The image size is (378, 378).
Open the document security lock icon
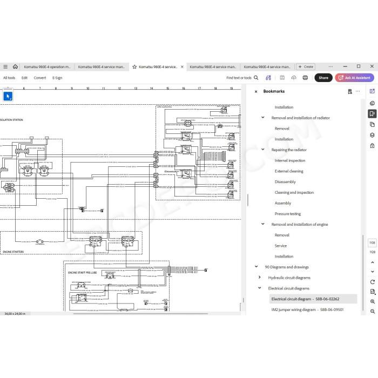[372, 146]
